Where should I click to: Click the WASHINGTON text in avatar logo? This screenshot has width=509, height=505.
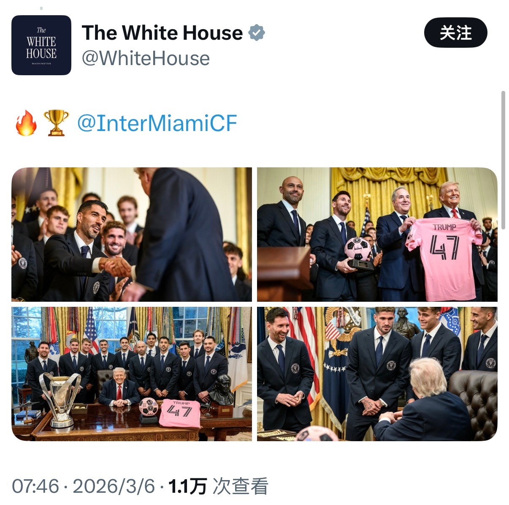(41, 64)
